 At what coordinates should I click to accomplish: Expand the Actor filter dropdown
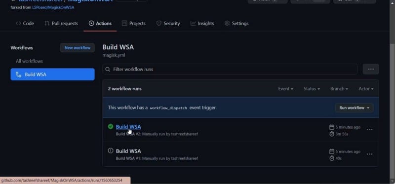pyautogui.click(x=366, y=89)
